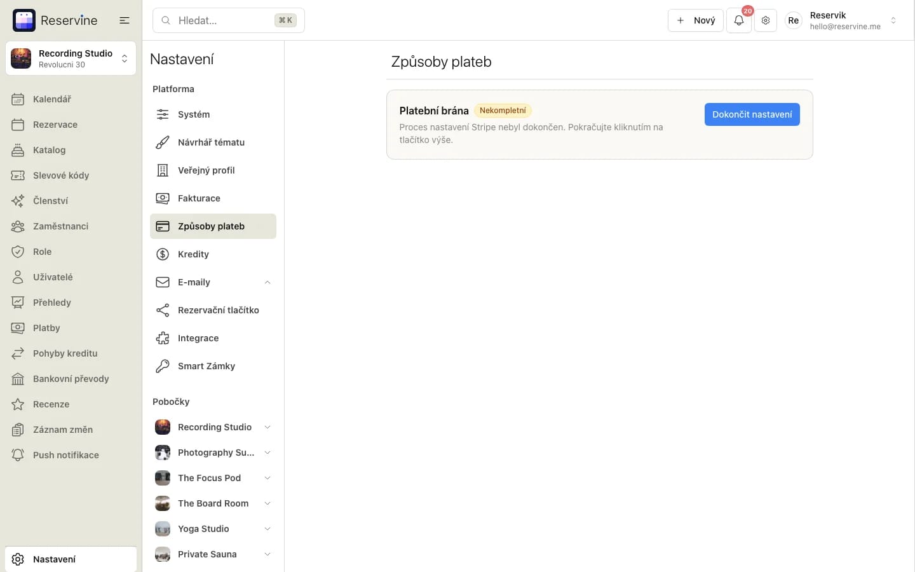Expand the Recording Studio branch chevron

(x=268, y=427)
